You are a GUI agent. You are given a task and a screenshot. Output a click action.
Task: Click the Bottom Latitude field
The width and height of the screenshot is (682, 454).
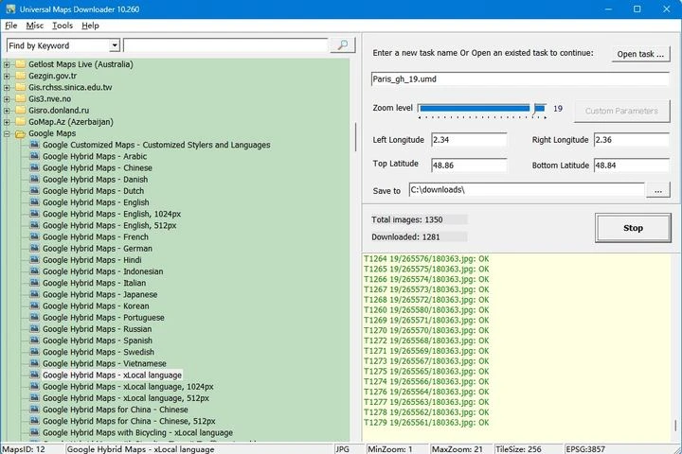pos(632,166)
